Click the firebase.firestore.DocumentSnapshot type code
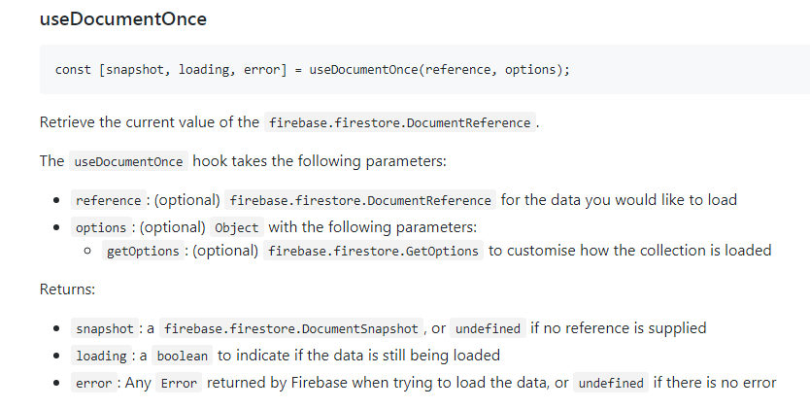 click(291, 328)
